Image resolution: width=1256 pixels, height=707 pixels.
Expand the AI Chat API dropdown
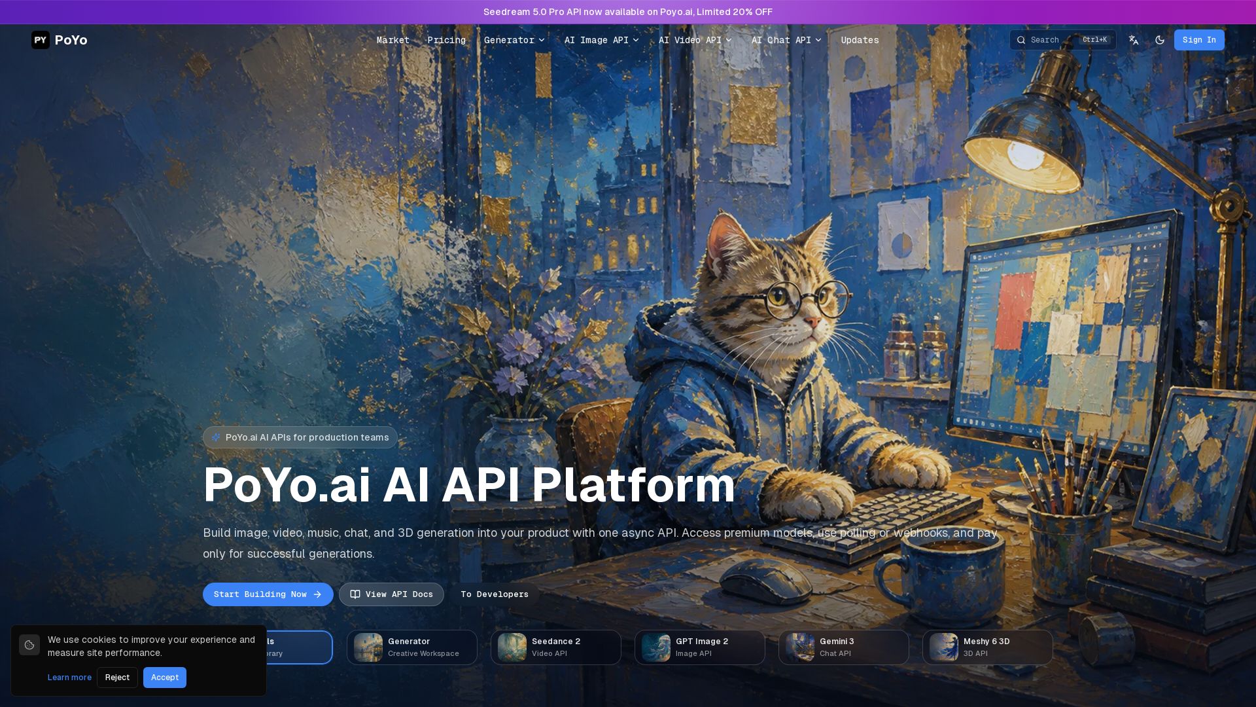pyautogui.click(x=786, y=40)
